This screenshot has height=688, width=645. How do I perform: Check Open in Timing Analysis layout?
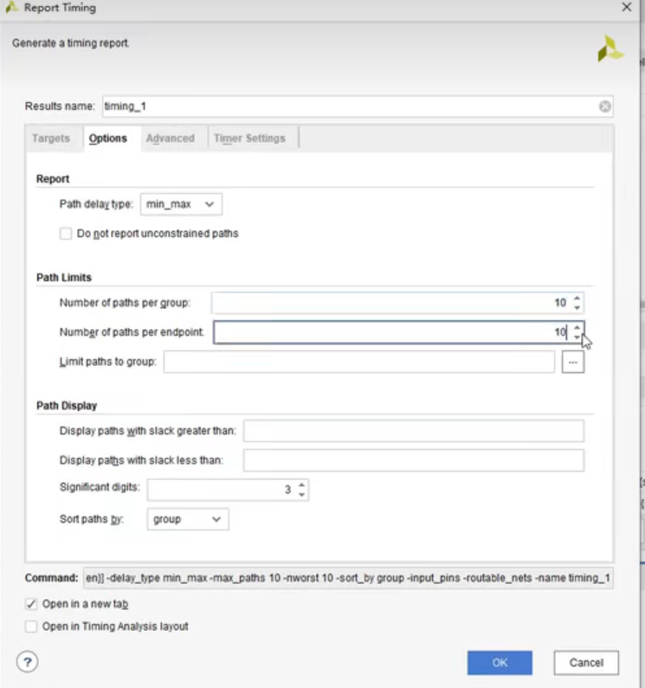coord(32,627)
